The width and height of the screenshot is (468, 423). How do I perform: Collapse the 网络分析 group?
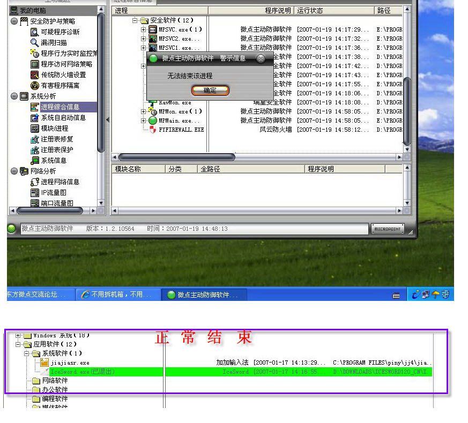point(14,171)
